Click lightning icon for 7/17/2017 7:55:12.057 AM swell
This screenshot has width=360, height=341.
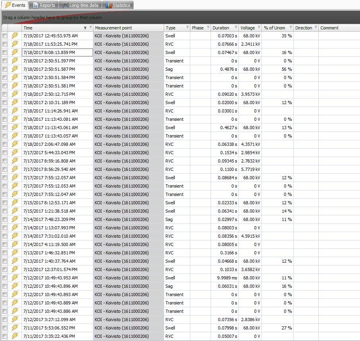click(15, 178)
